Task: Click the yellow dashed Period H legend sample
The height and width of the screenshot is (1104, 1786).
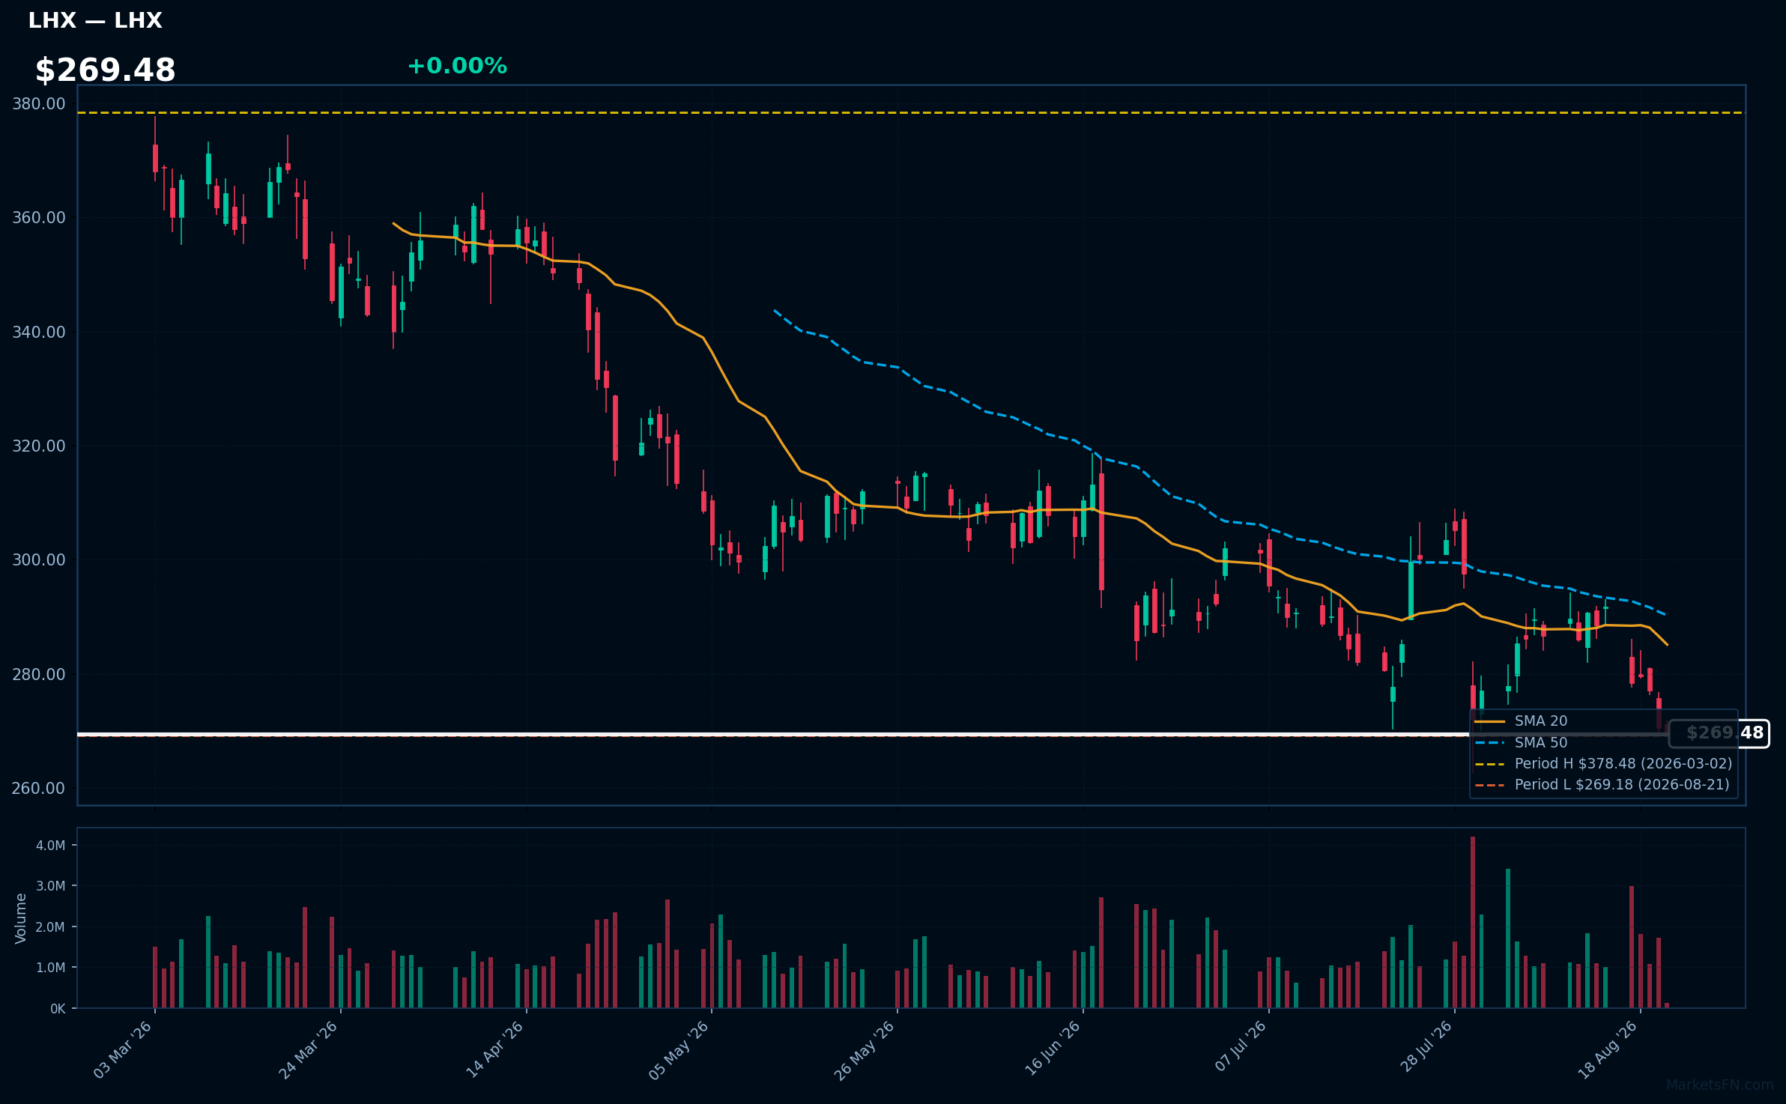Action: pyautogui.click(x=1490, y=764)
